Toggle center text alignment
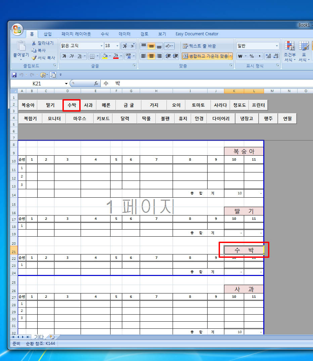 pyautogui.click(x=151, y=56)
